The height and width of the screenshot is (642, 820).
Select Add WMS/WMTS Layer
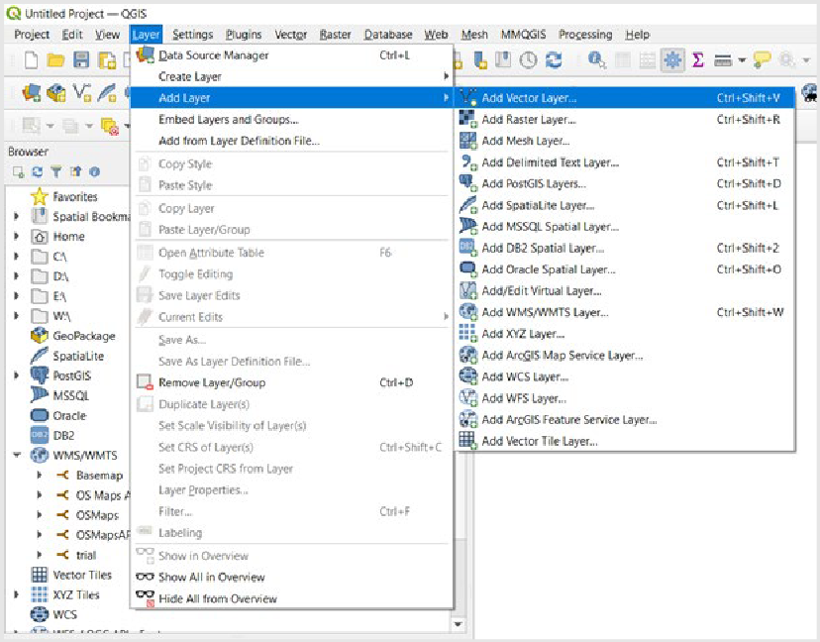(626, 312)
